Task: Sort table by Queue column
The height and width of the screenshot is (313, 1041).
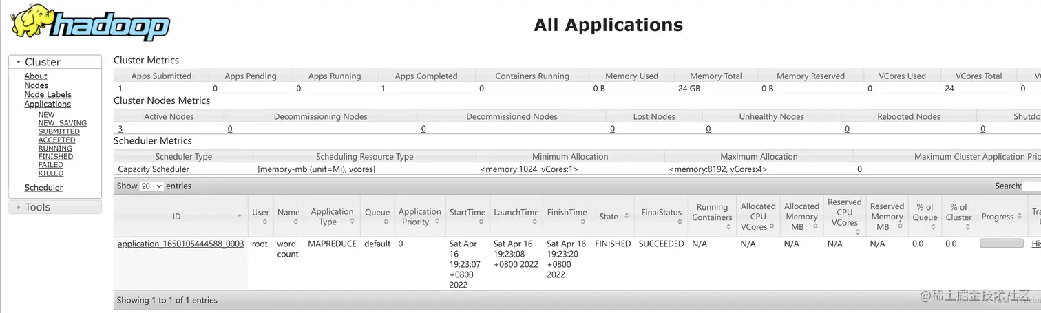Action: pos(377,216)
